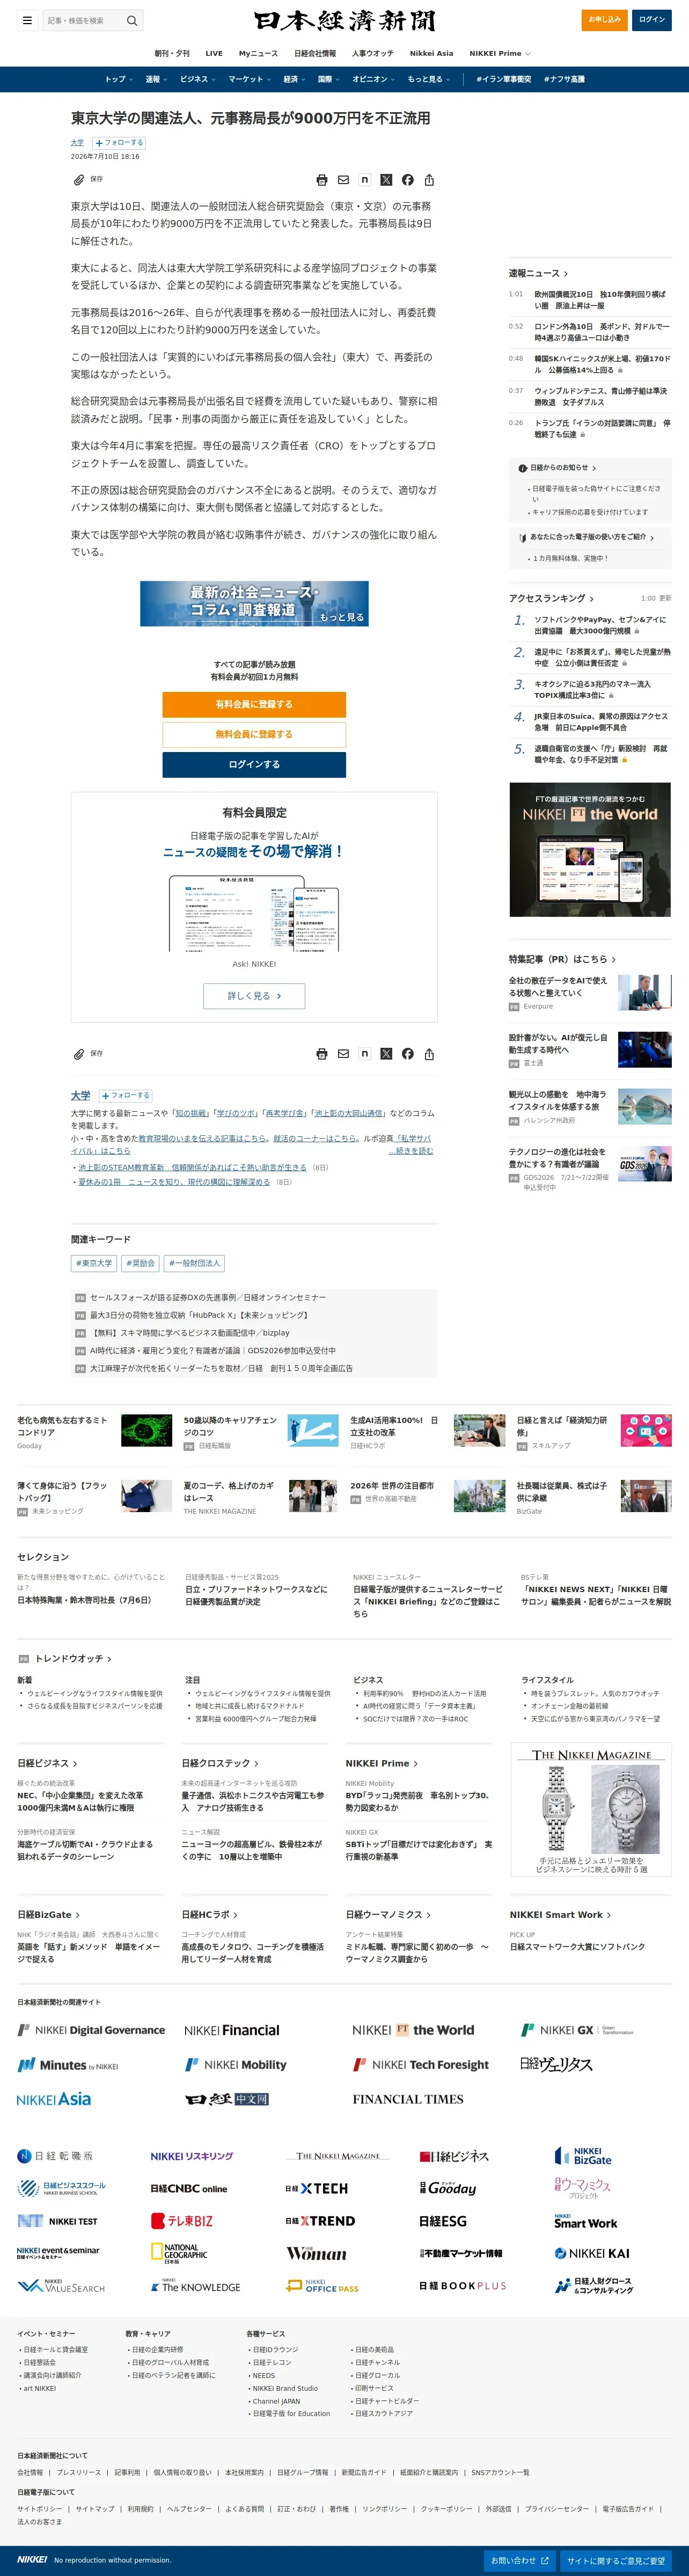Expand the 経済 navigation dropdown
The height and width of the screenshot is (2576, 689).
point(295,79)
